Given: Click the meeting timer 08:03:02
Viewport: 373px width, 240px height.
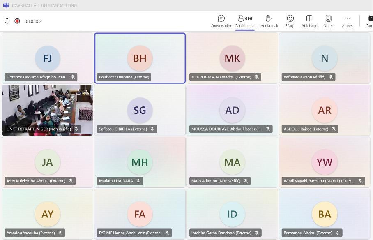Looking at the screenshot, I should point(33,21).
